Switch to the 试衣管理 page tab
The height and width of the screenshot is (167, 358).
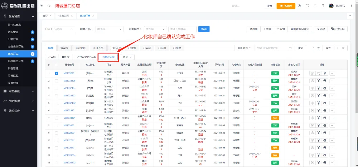click(63, 16)
